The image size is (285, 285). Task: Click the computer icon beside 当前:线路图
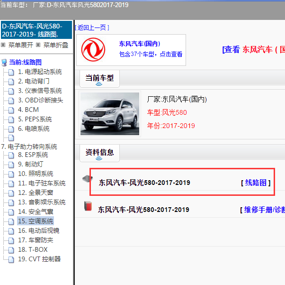point(4,63)
